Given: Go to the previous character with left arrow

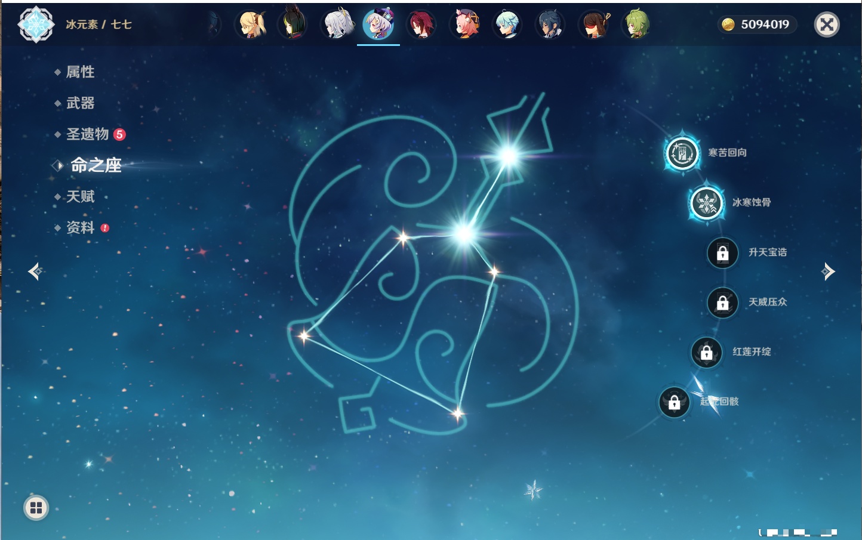Looking at the screenshot, I should point(35,271).
